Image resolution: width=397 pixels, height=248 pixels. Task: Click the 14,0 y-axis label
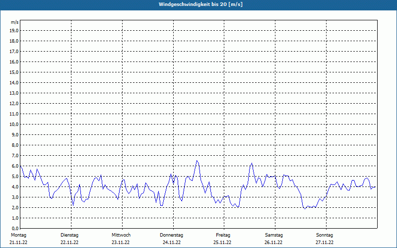14,82
